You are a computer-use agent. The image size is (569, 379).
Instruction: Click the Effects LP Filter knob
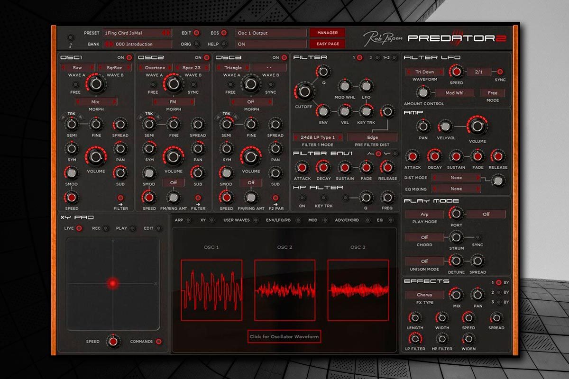pyautogui.click(x=415, y=338)
